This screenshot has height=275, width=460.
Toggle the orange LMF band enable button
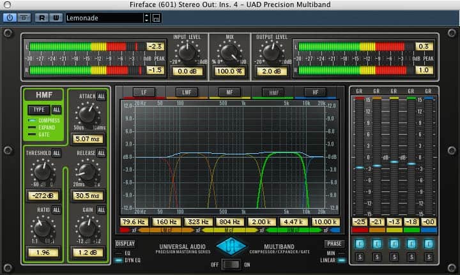(377, 244)
